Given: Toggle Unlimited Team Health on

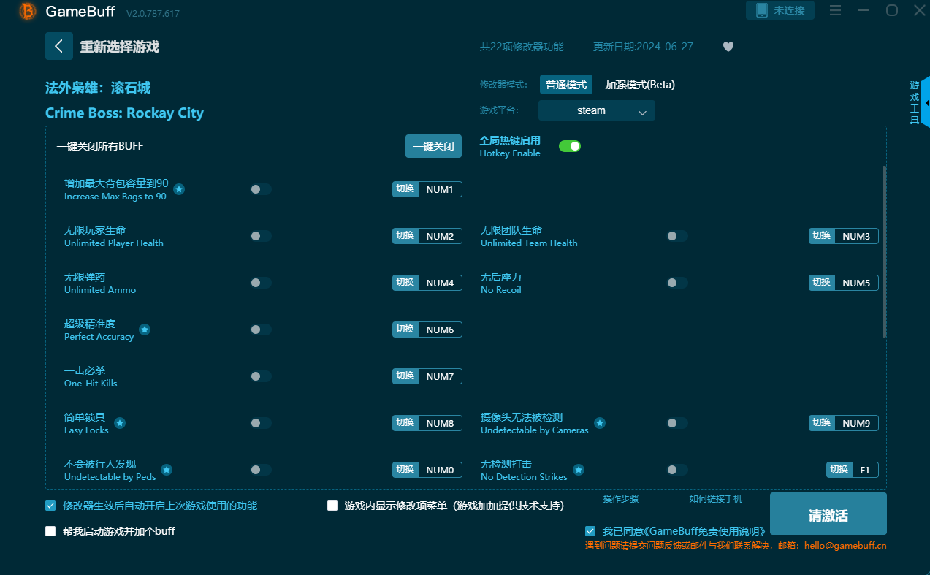Looking at the screenshot, I should tap(677, 236).
